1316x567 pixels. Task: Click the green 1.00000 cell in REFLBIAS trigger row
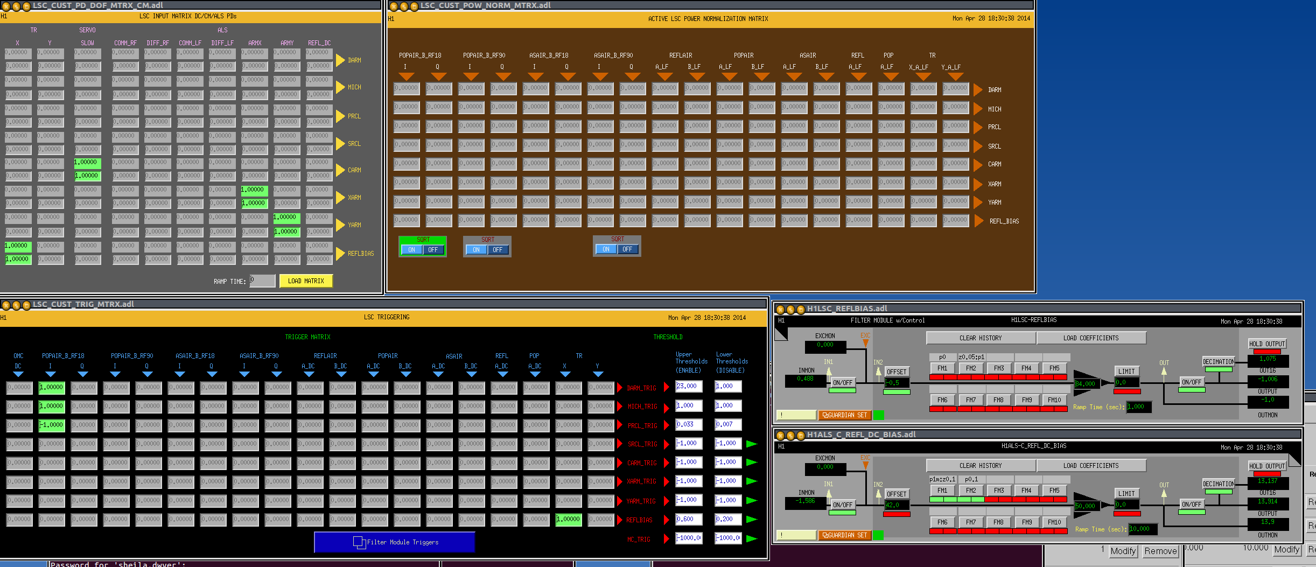569,520
